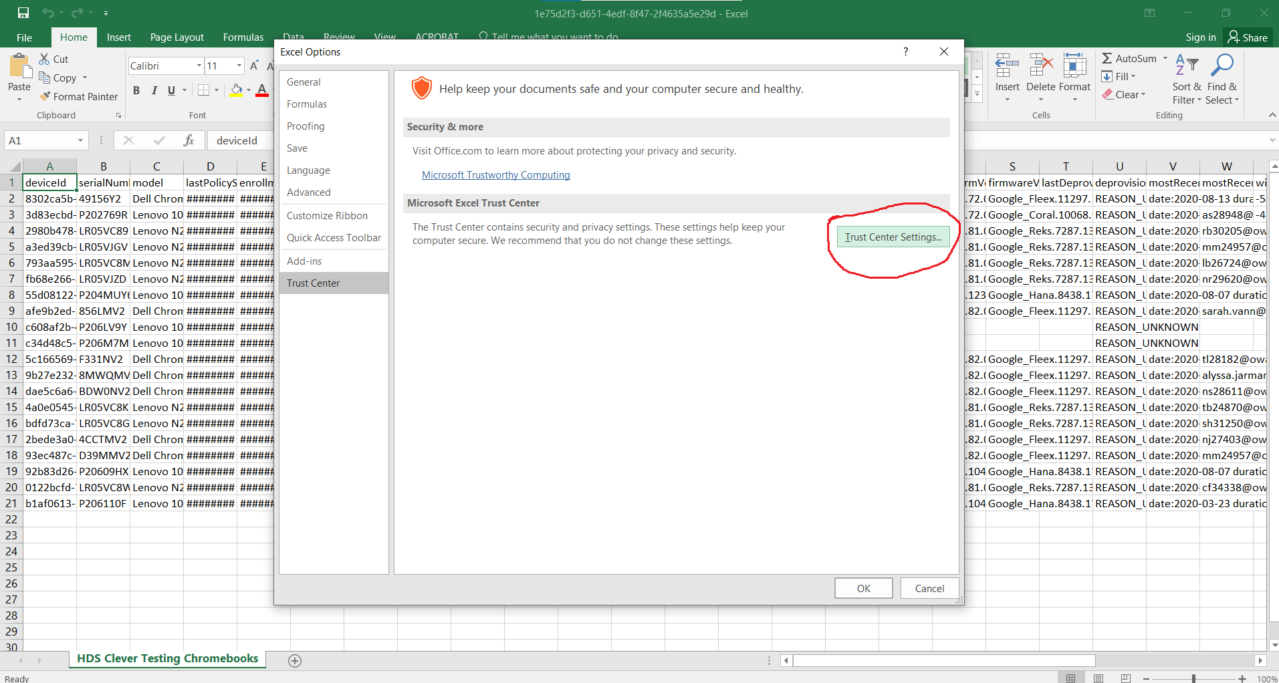Open Add-ins options category
The width and height of the screenshot is (1279, 683).
point(334,261)
